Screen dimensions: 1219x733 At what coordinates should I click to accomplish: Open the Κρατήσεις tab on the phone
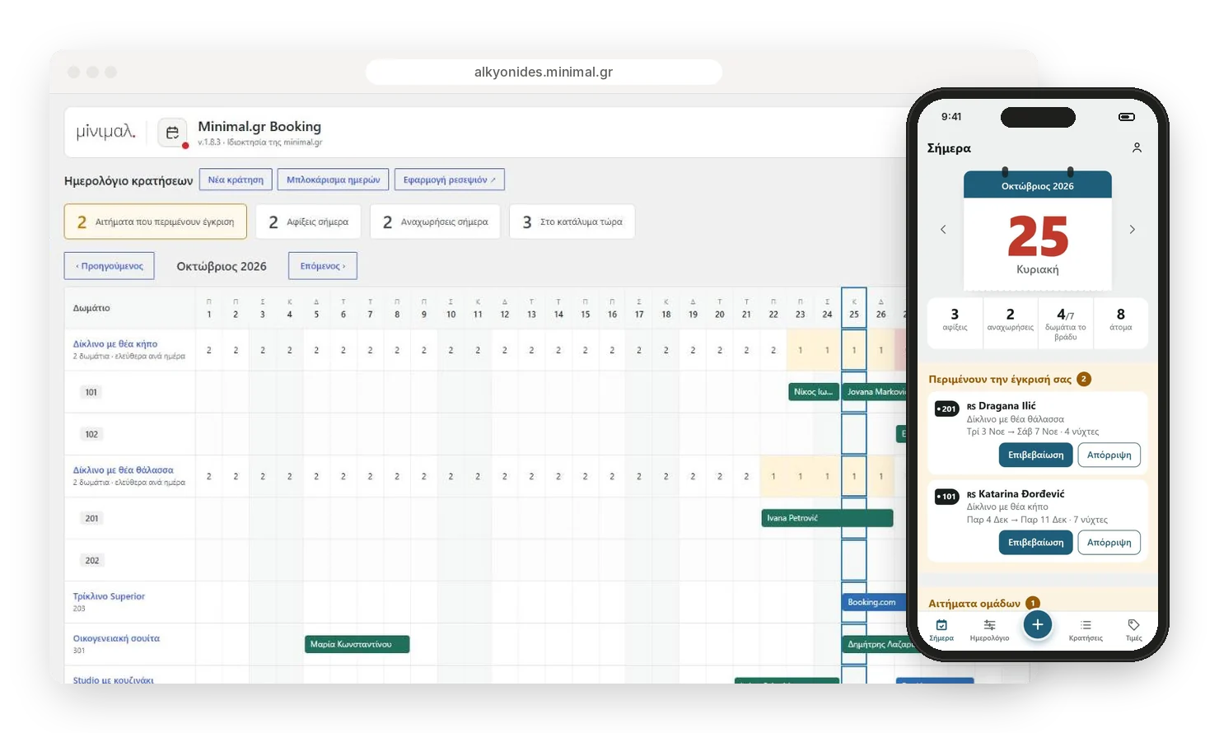[1086, 630]
